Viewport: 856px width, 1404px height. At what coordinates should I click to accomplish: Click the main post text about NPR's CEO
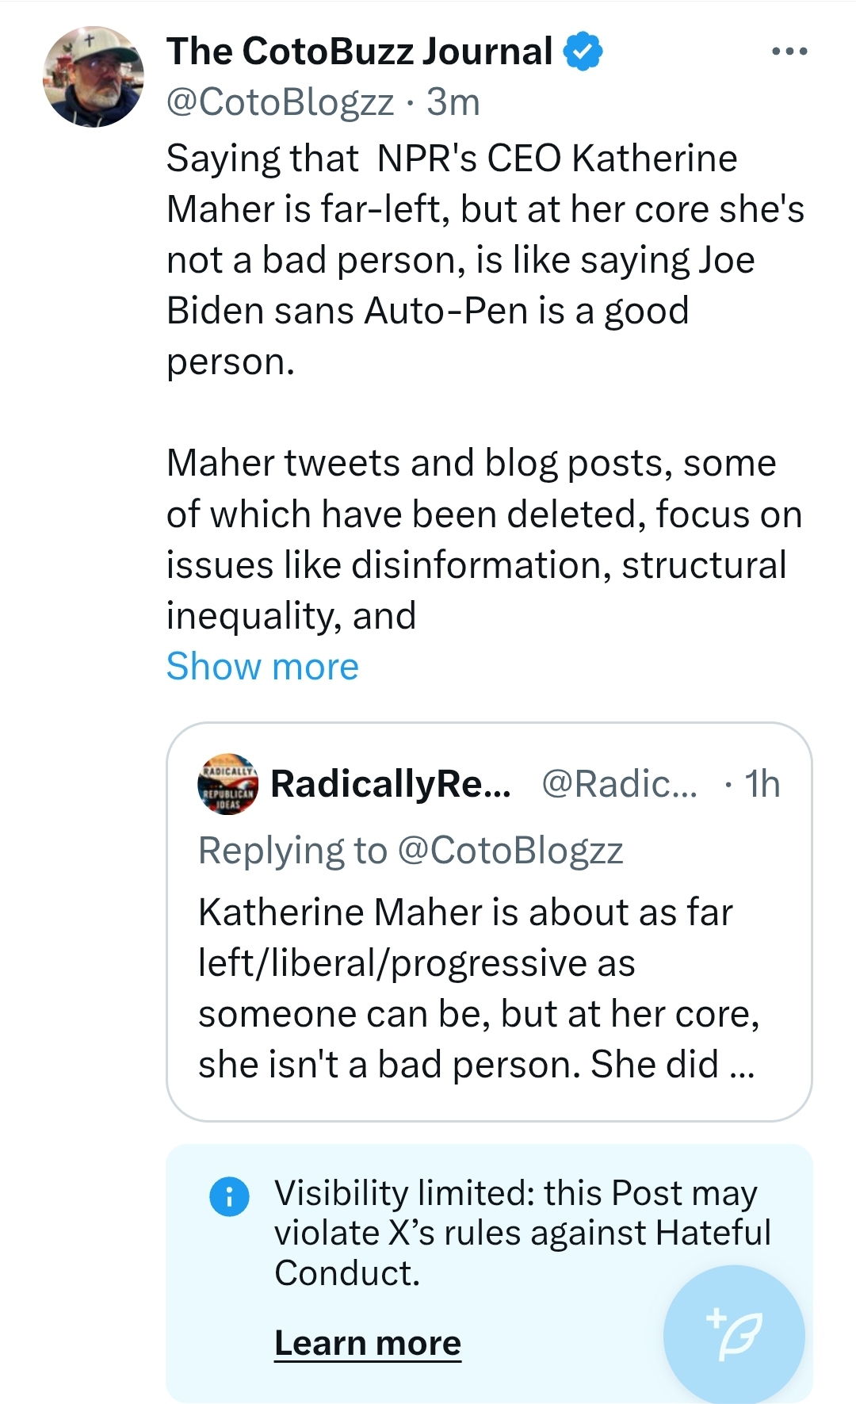pyautogui.click(x=484, y=259)
